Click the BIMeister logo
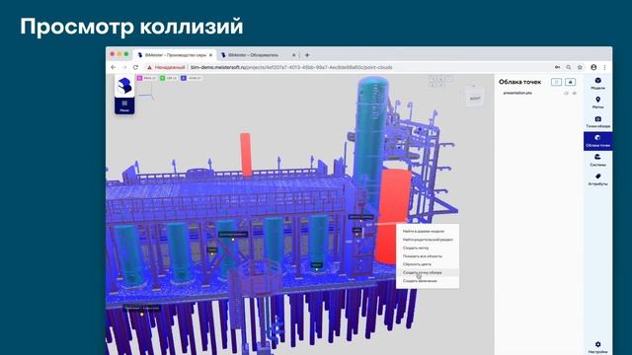Image resolution: width=632 pixels, height=355 pixels. point(124,86)
